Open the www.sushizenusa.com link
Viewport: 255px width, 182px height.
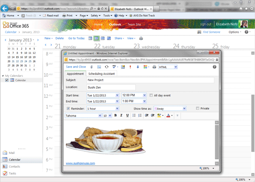pos(80,163)
